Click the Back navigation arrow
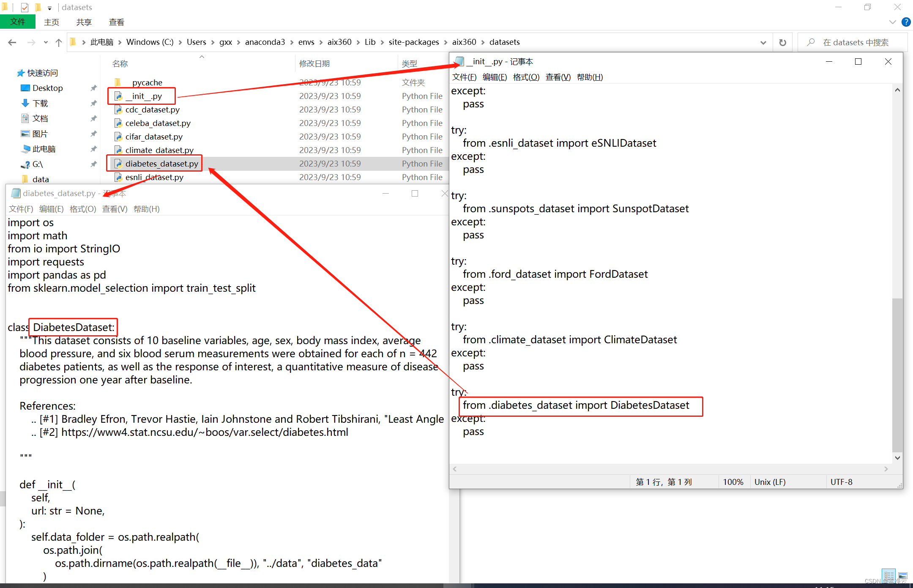 tap(12, 42)
